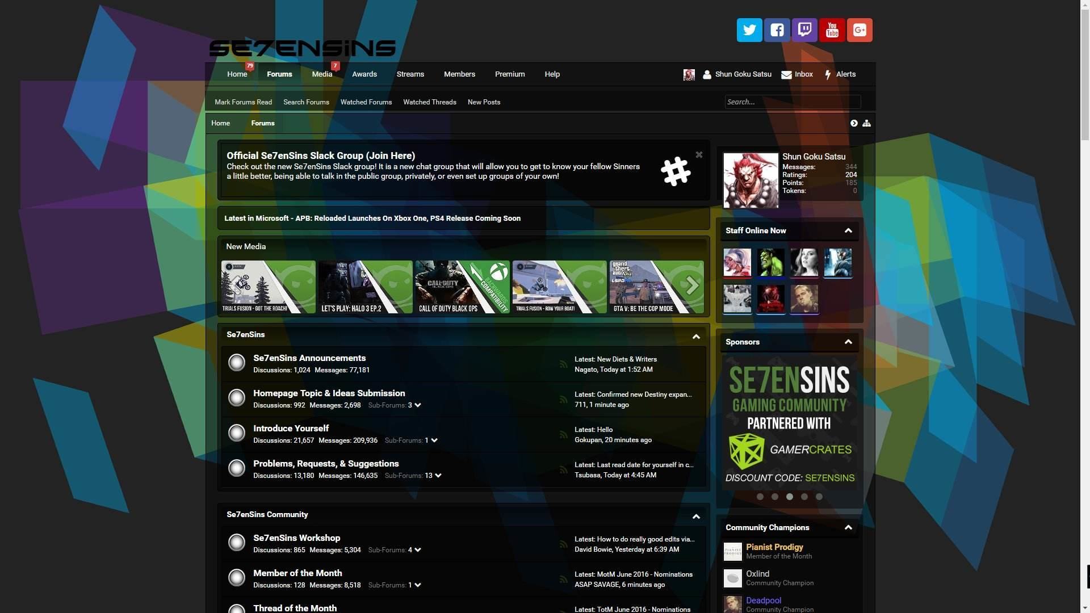This screenshot has width=1090, height=613.
Task: Select the first Sponsors carousel dot
Action: coord(760,497)
